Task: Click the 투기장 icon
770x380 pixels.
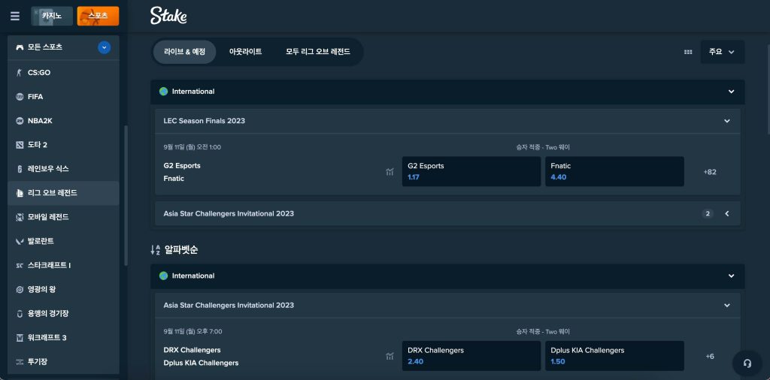Action: pos(20,362)
